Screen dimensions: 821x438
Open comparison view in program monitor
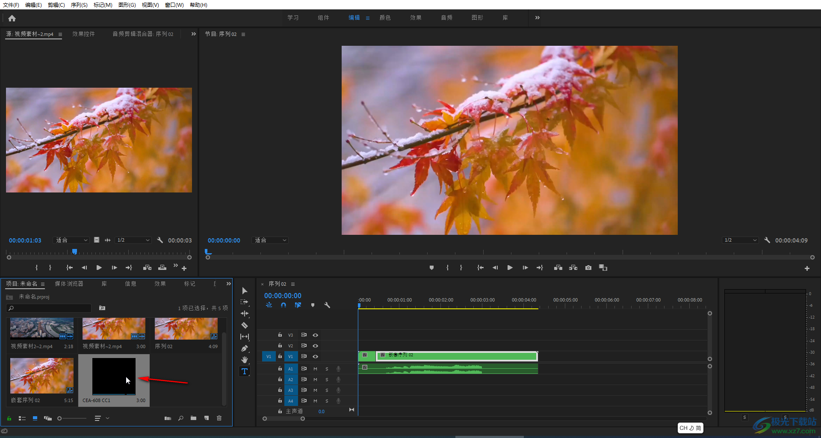point(603,268)
